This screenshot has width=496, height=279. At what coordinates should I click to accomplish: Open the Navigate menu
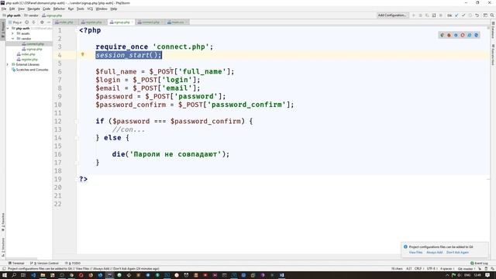(33, 9)
